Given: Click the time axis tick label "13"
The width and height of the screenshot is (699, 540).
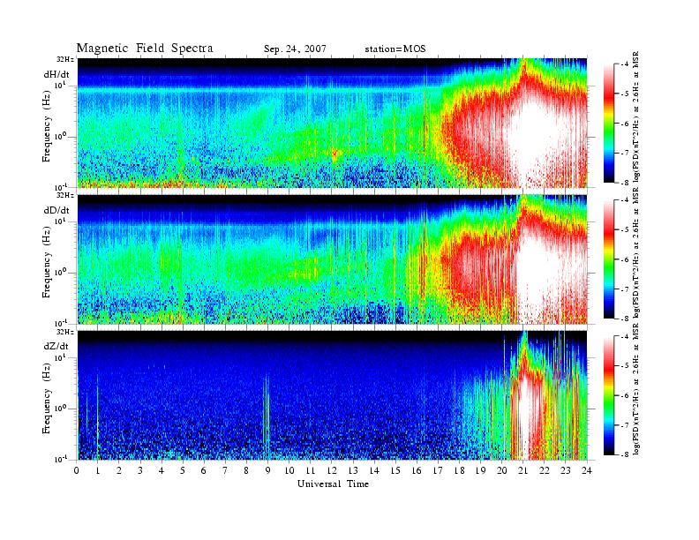Looking at the screenshot, I should [353, 470].
